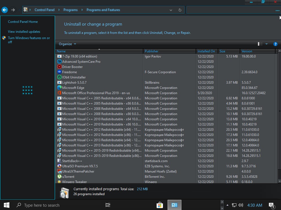This screenshot has width=281, height=210.
Task: Navigate to Programs breadcrumb
Action: [70, 10]
